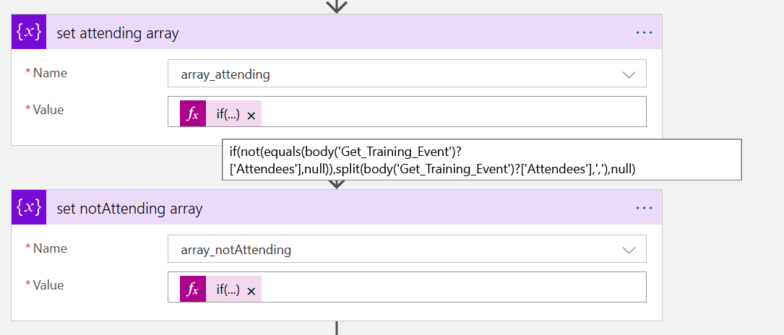Collapse the set attending array action header

click(x=325, y=32)
